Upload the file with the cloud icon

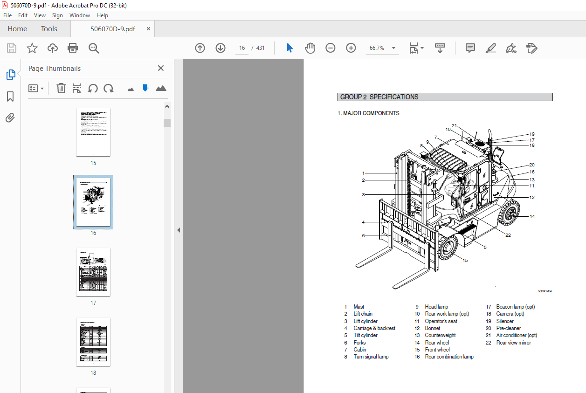[x=53, y=48]
